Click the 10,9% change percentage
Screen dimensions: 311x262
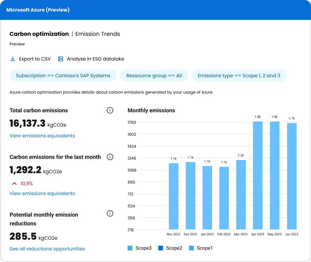(27, 184)
